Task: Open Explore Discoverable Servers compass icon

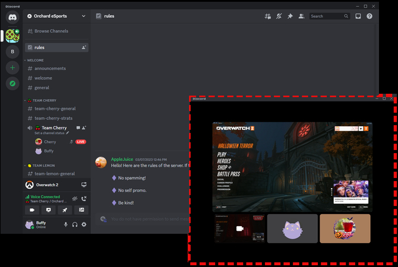Action: click(12, 84)
